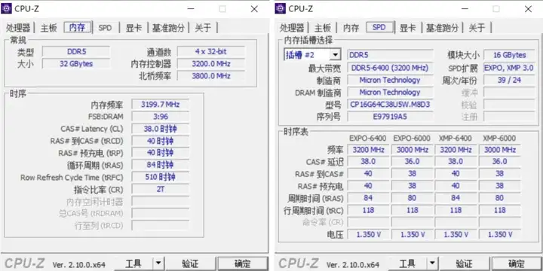The height and width of the screenshot is (271, 543).
Task: Click the 3800.0 MHz 北桥频率 field
Action: (x=211, y=76)
